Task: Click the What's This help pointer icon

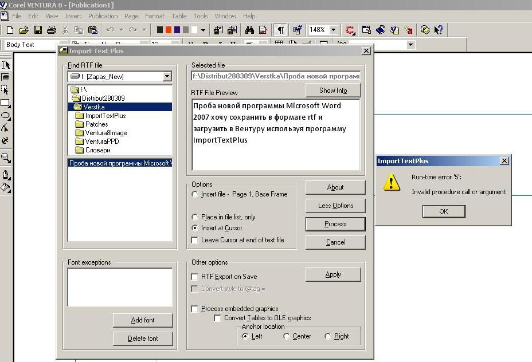Action: pyautogui.click(x=439, y=30)
